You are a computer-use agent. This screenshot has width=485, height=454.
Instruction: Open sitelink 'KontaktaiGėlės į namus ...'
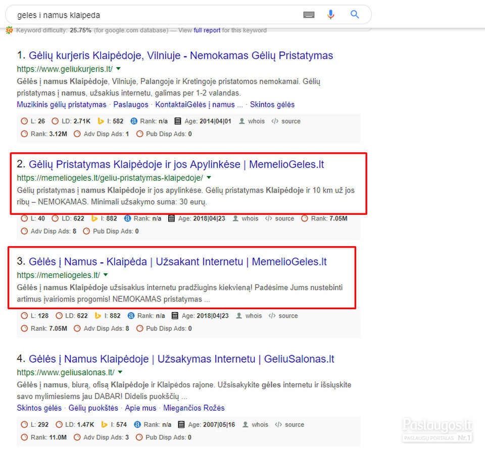point(199,105)
